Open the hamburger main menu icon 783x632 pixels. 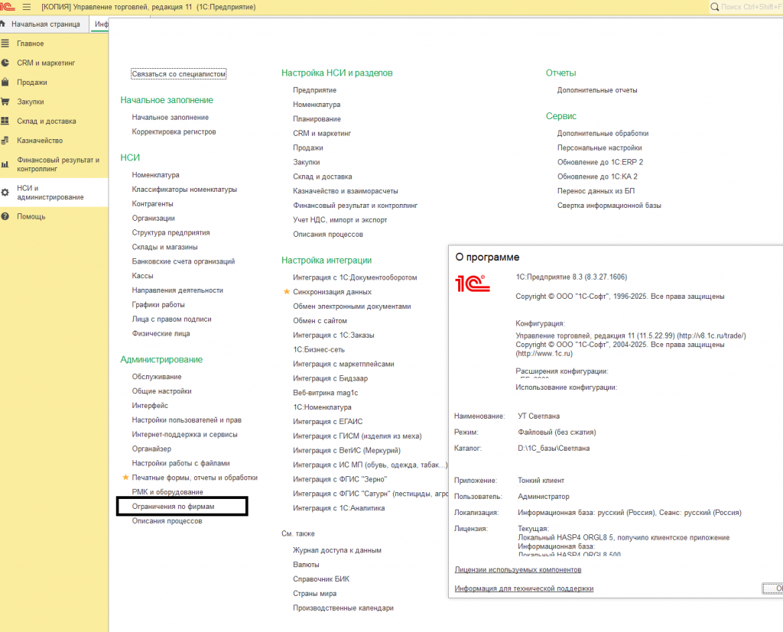(x=27, y=7)
